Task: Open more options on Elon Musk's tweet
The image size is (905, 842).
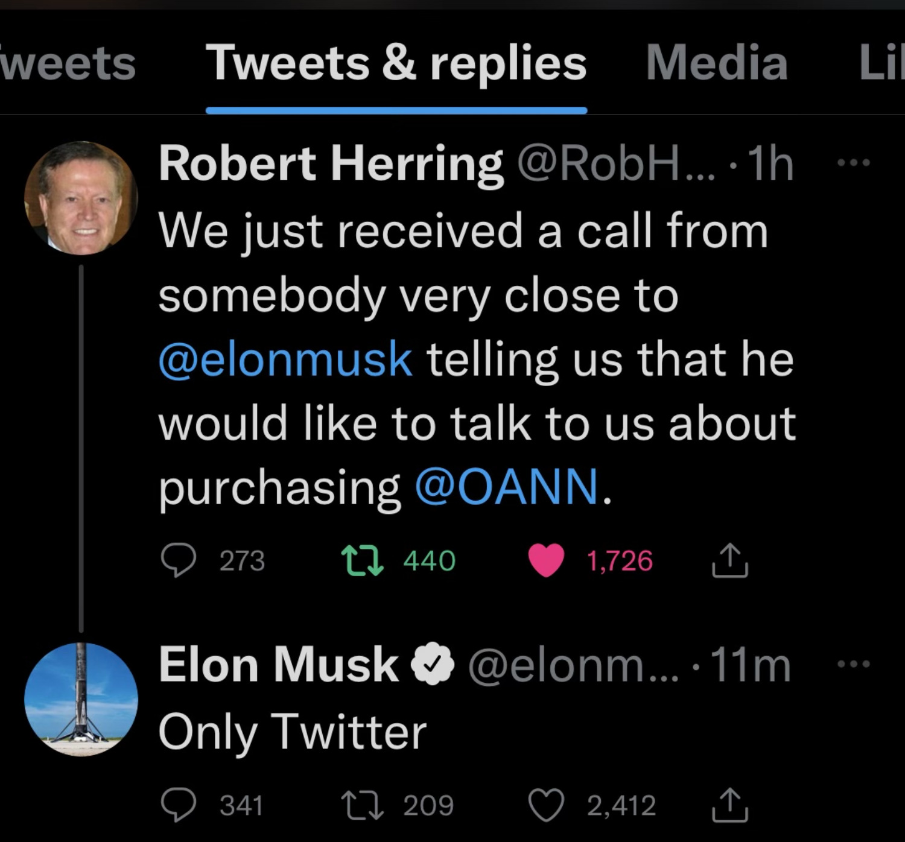Action: click(x=854, y=664)
